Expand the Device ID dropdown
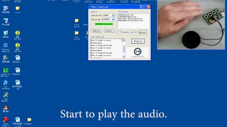This screenshot has height=127, width=227. coord(113,19)
